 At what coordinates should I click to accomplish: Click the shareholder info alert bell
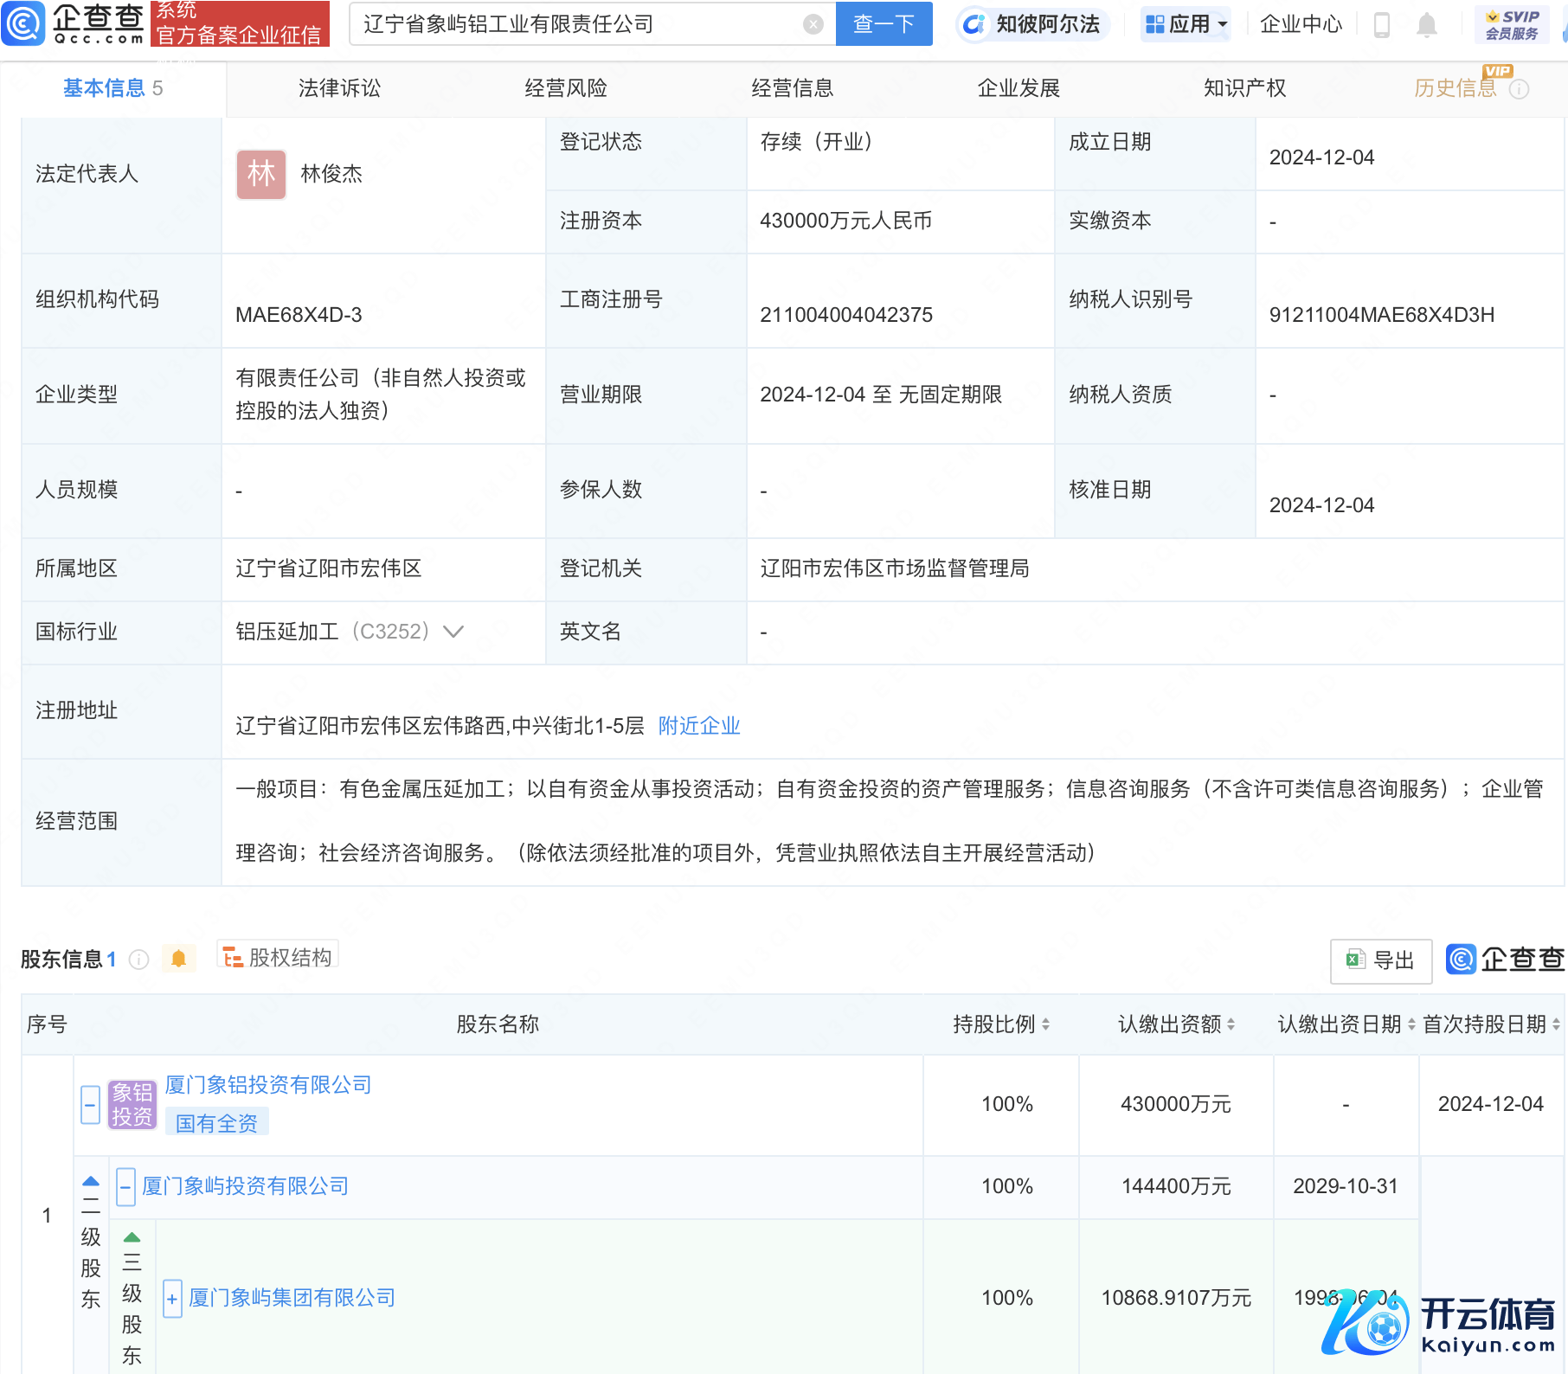[x=178, y=959]
